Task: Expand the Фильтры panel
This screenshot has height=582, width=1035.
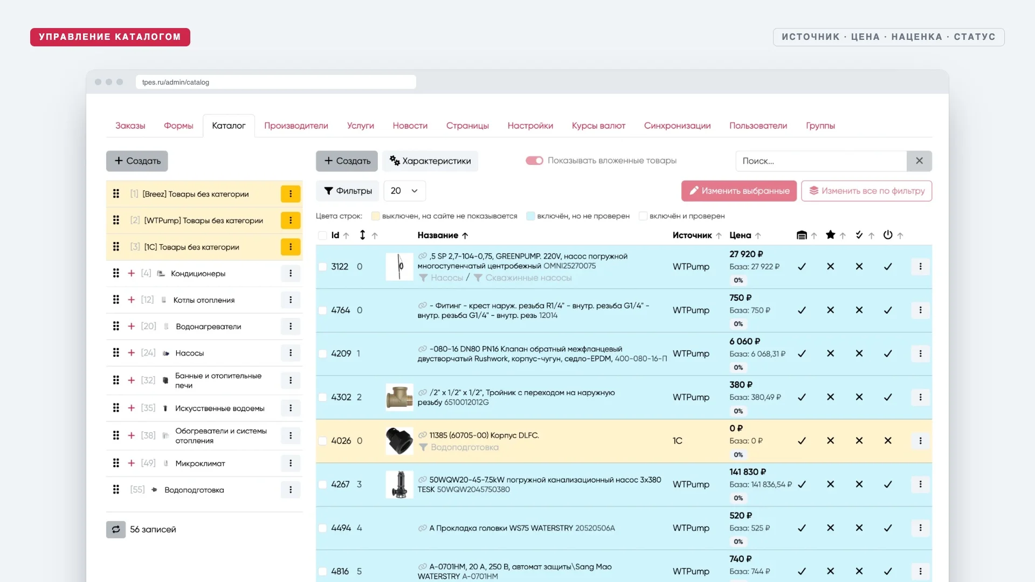Action: pyautogui.click(x=347, y=191)
